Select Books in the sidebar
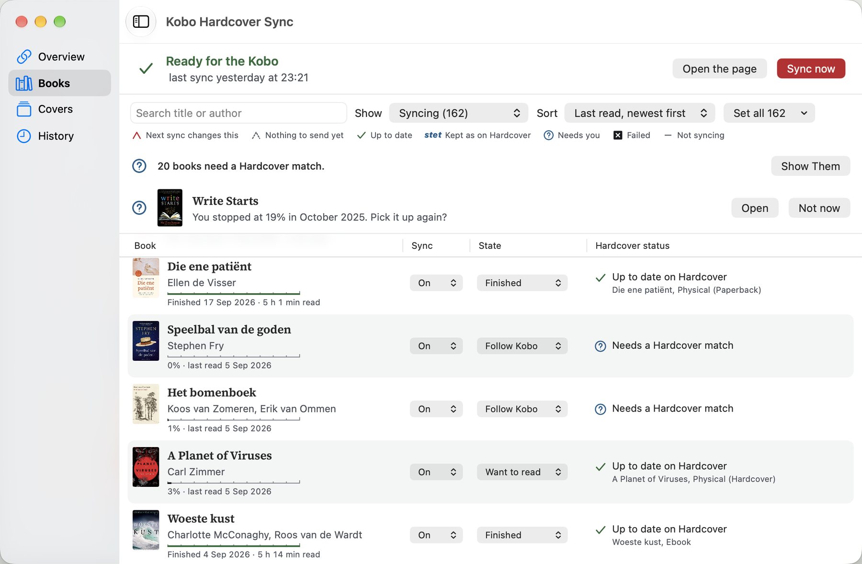Image resolution: width=862 pixels, height=564 pixels. pos(60,83)
